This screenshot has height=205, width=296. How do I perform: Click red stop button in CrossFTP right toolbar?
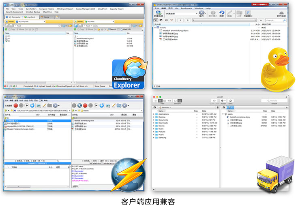pyautogui.click(x=85, y=105)
